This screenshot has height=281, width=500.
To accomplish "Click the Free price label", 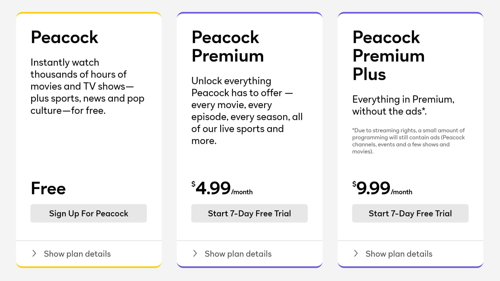I will tap(48, 188).
